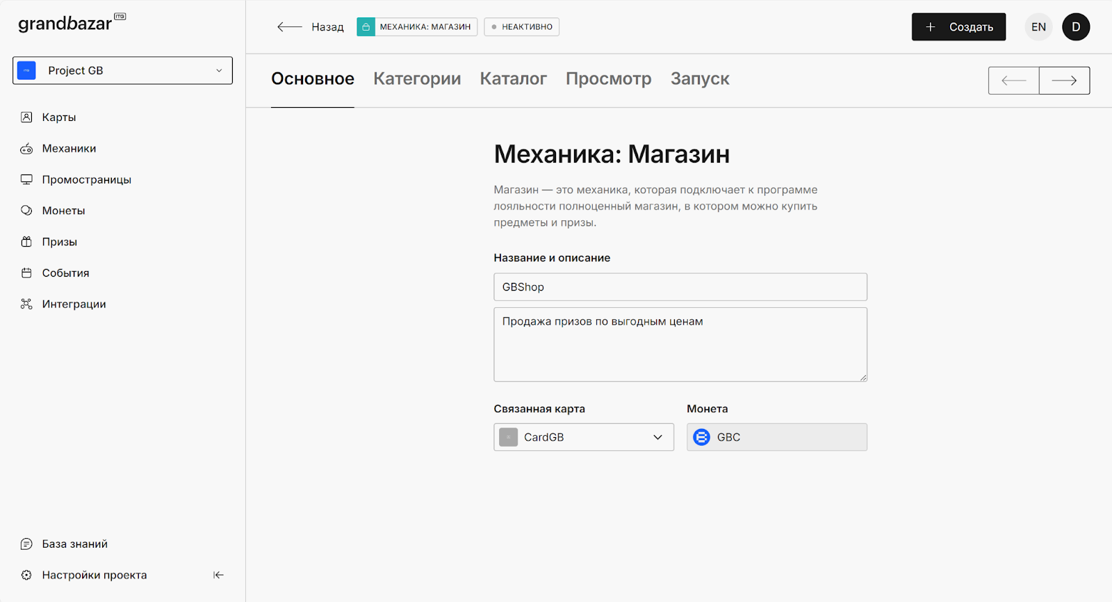Click the Связанная карта label
Image resolution: width=1112 pixels, height=602 pixels.
coord(539,409)
